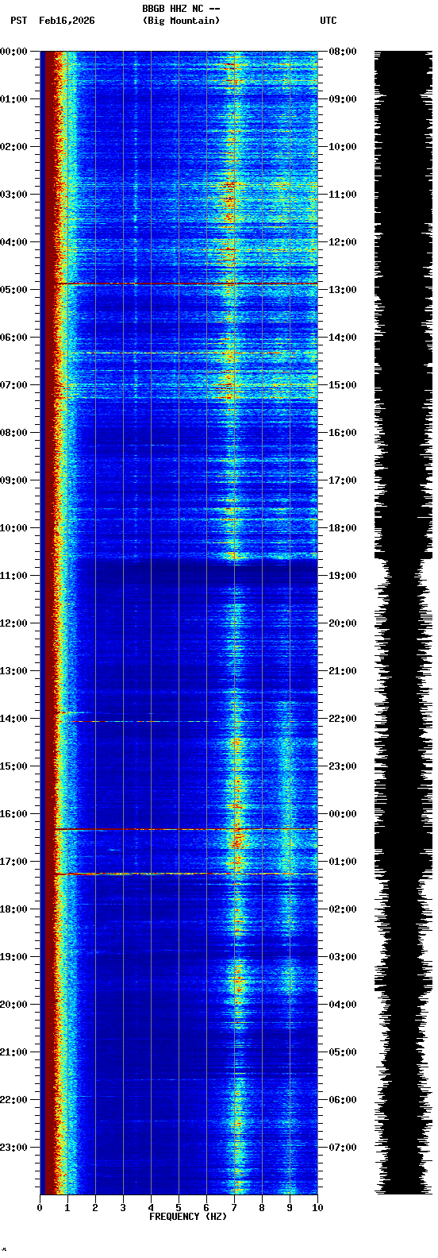Select the 13:00 UTC time tick label
The image size is (438, 1258).
tap(342, 290)
